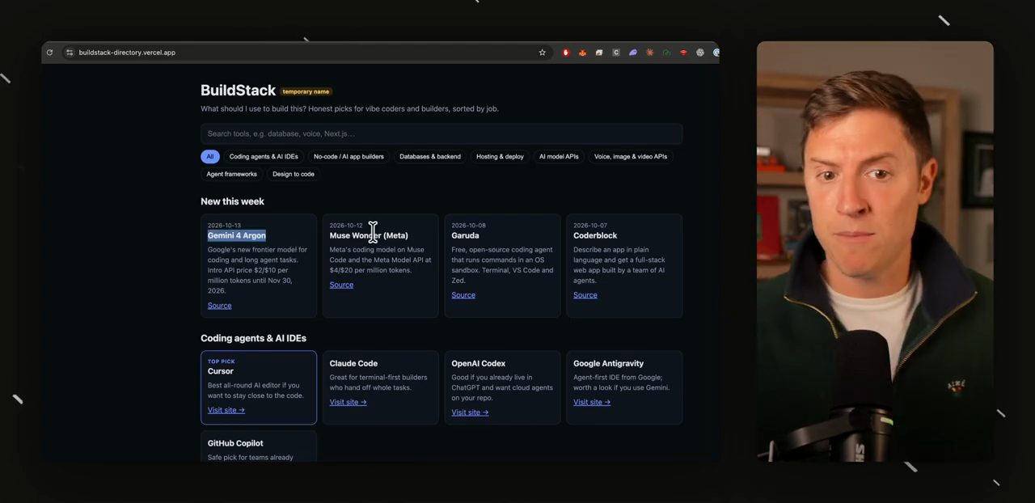Image resolution: width=1035 pixels, height=503 pixels.
Task: Click the date '2026-10-07' on Coderblock card
Action: click(x=590, y=226)
